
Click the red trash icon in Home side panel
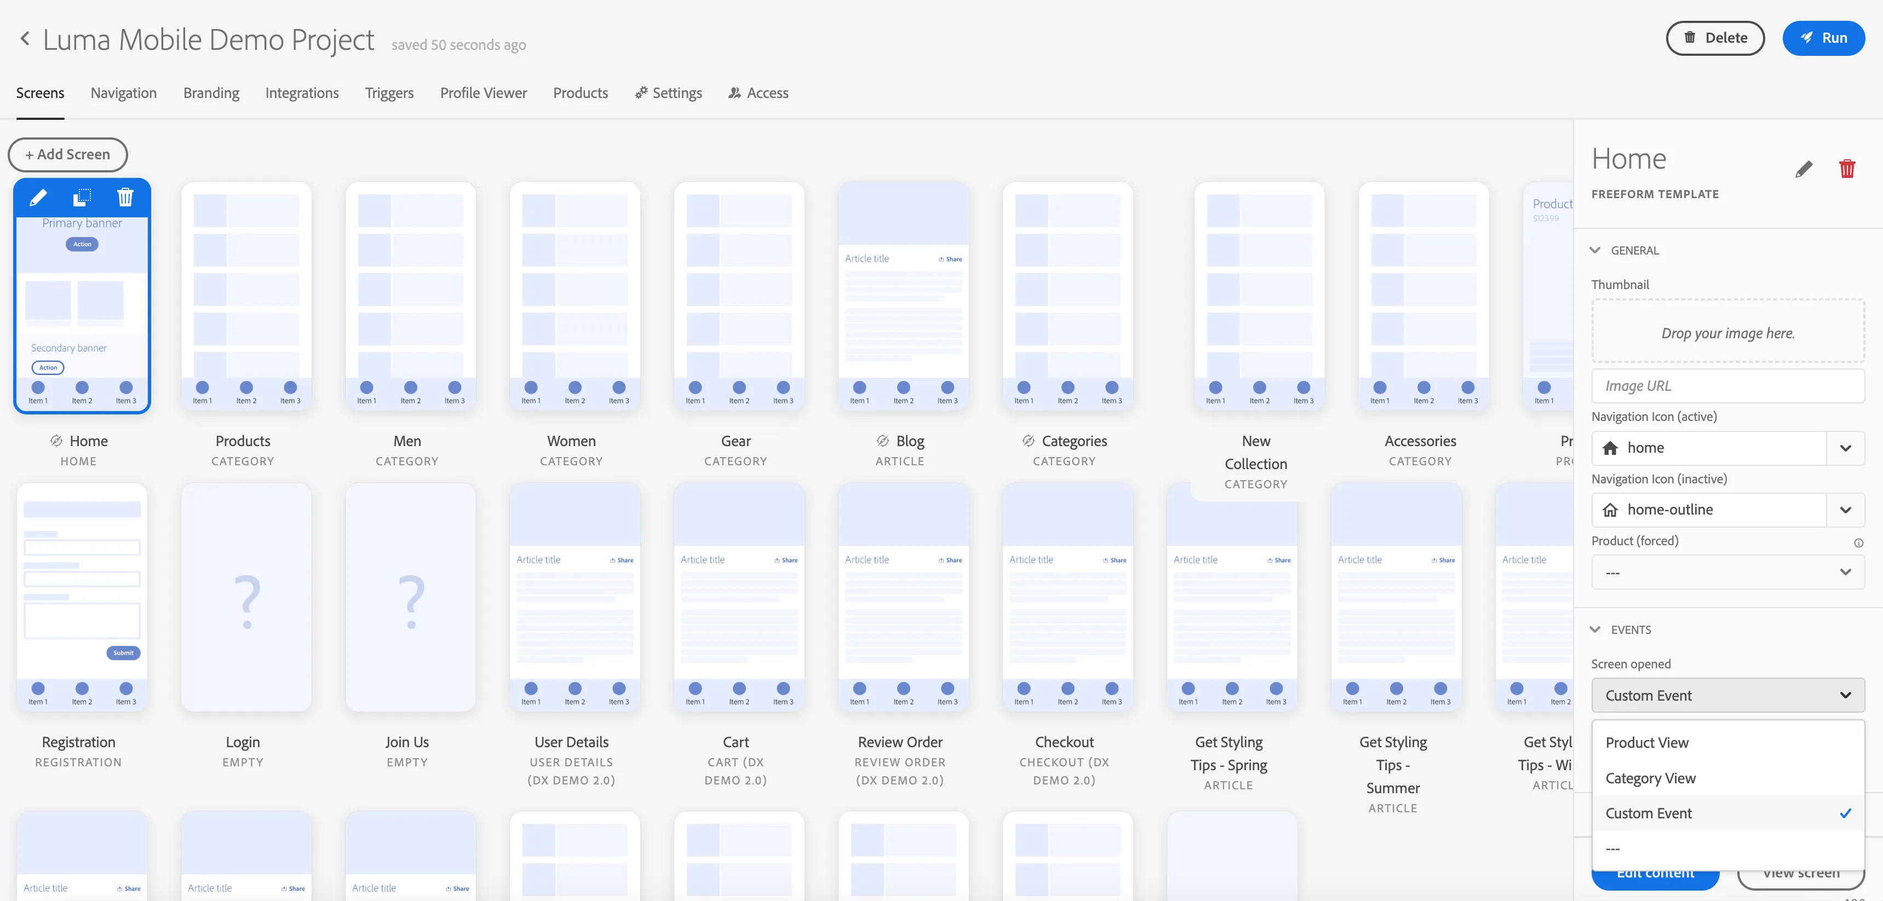pos(1846,169)
